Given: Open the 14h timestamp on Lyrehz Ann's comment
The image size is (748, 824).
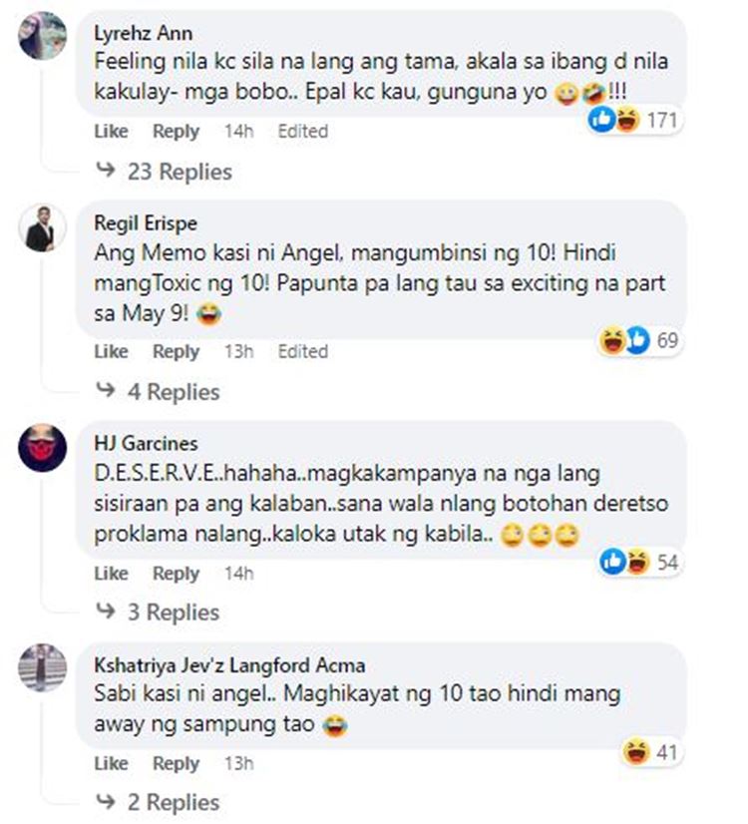Looking at the screenshot, I should pyautogui.click(x=239, y=131).
